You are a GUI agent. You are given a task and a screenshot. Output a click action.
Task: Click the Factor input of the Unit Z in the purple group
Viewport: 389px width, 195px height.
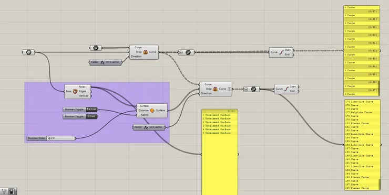tap(138, 127)
